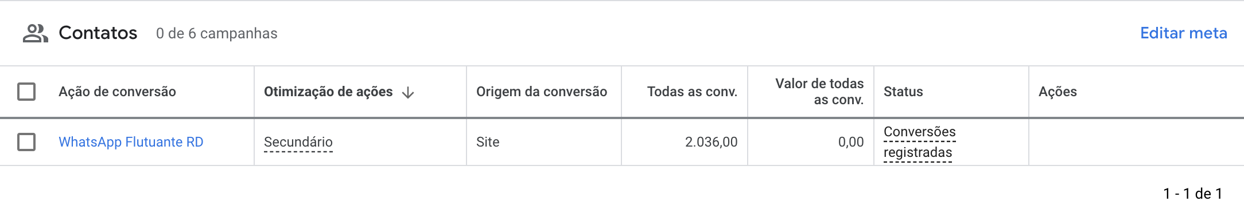
Task: Click the Contatos people icon
Action: [x=35, y=33]
